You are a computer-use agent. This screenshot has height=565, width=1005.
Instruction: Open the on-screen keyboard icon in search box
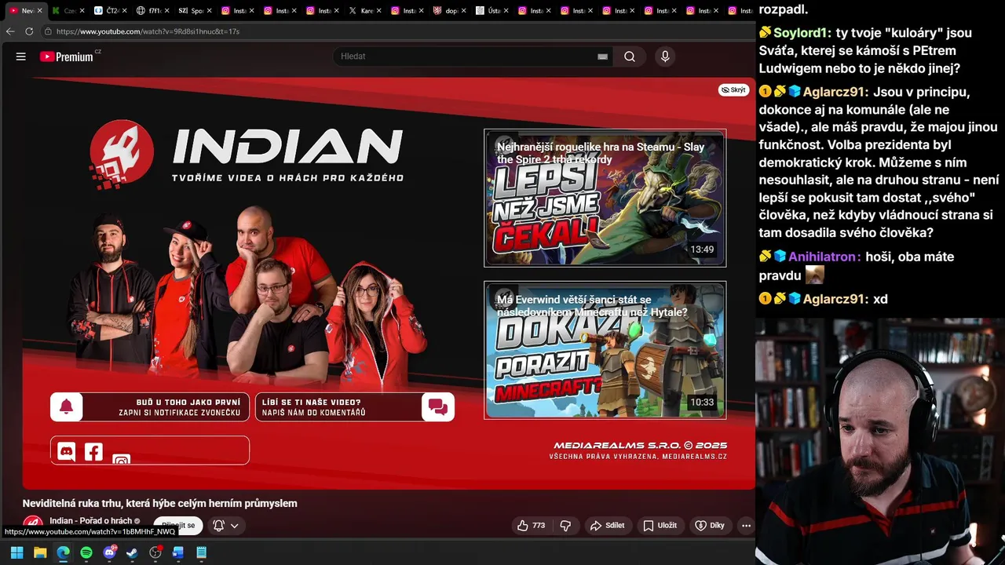pos(602,56)
